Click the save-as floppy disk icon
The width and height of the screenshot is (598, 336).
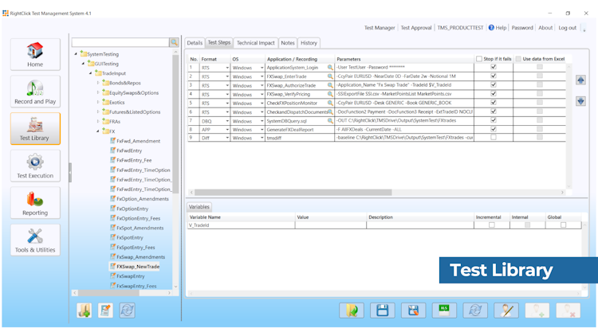[413, 311]
